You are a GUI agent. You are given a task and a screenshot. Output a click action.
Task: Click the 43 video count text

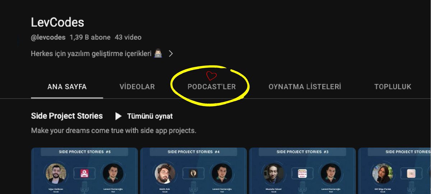pos(128,37)
